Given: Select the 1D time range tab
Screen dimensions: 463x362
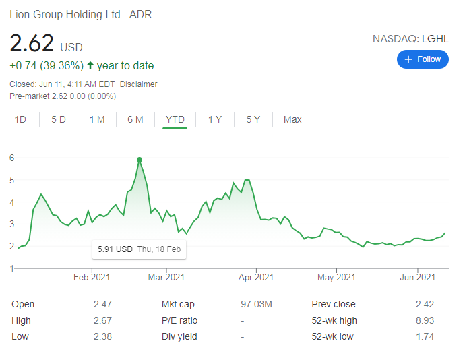Looking at the screenshot, I should point(20,119).
